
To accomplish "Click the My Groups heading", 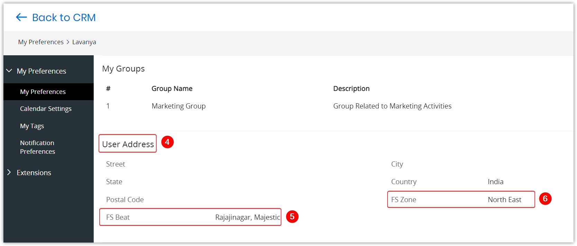I will click(x=123, y=69).
